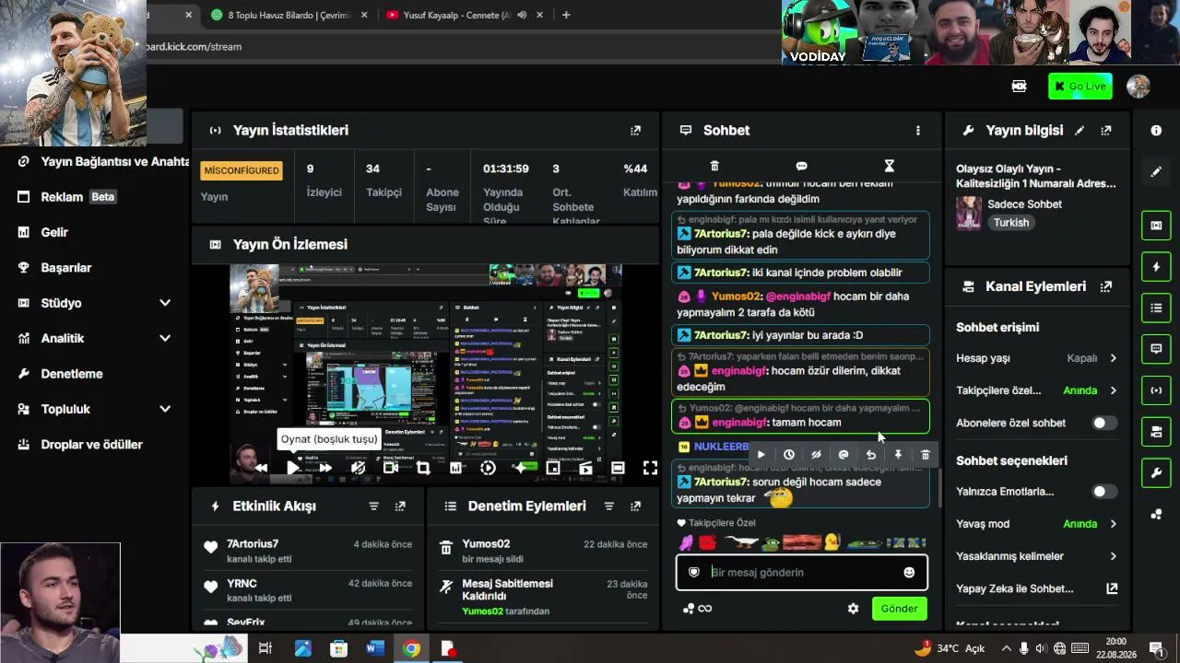
Task: Expand the Analitik sidebar section
Action: (x=165, y=338)
